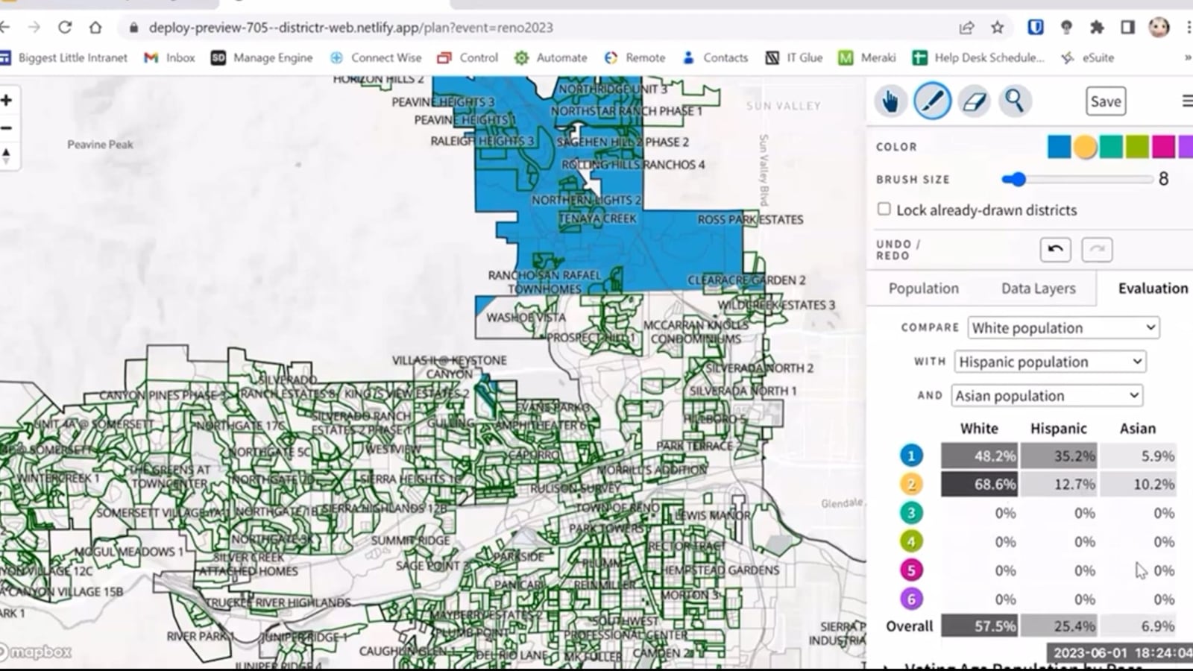Viewport: 1193px width, 671px height.
Task: Select district 1 blue circle
Action: pos(910,456)
